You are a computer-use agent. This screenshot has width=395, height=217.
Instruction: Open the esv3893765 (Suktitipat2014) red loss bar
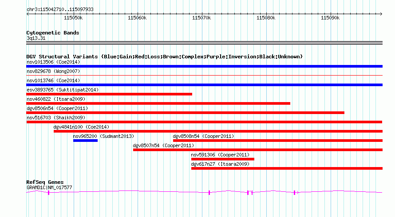[x=109, y=94]
